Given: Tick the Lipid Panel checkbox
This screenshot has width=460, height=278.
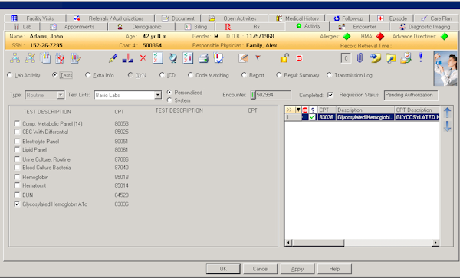Looking at the screenshot, I should point(17,149).
